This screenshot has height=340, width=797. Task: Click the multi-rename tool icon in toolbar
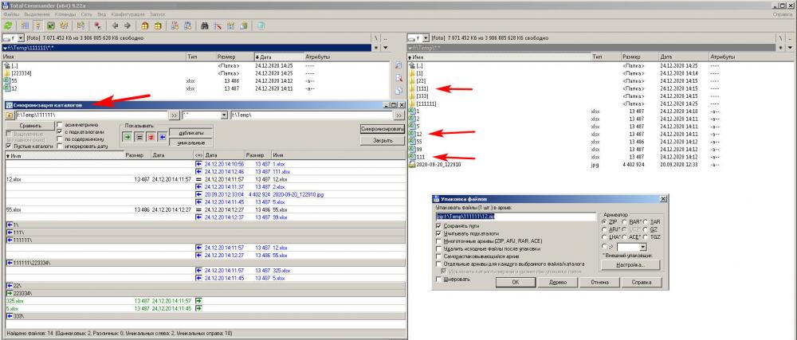pos(218,25)
